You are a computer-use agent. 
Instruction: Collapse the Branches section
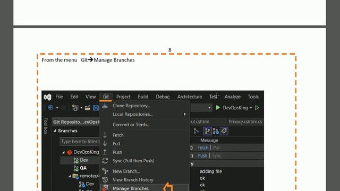click(55, 131)
